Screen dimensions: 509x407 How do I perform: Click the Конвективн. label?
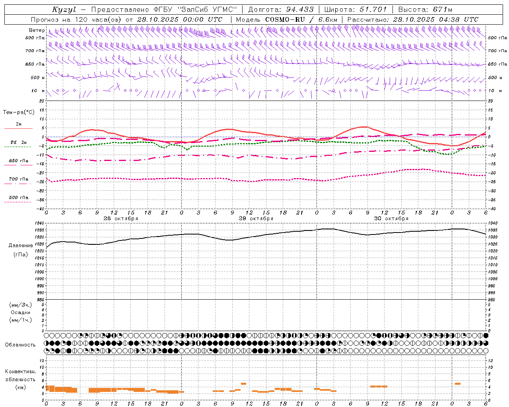(20, 372)
